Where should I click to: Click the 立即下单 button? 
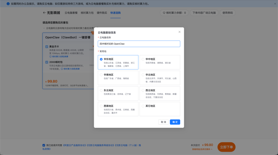226,147
